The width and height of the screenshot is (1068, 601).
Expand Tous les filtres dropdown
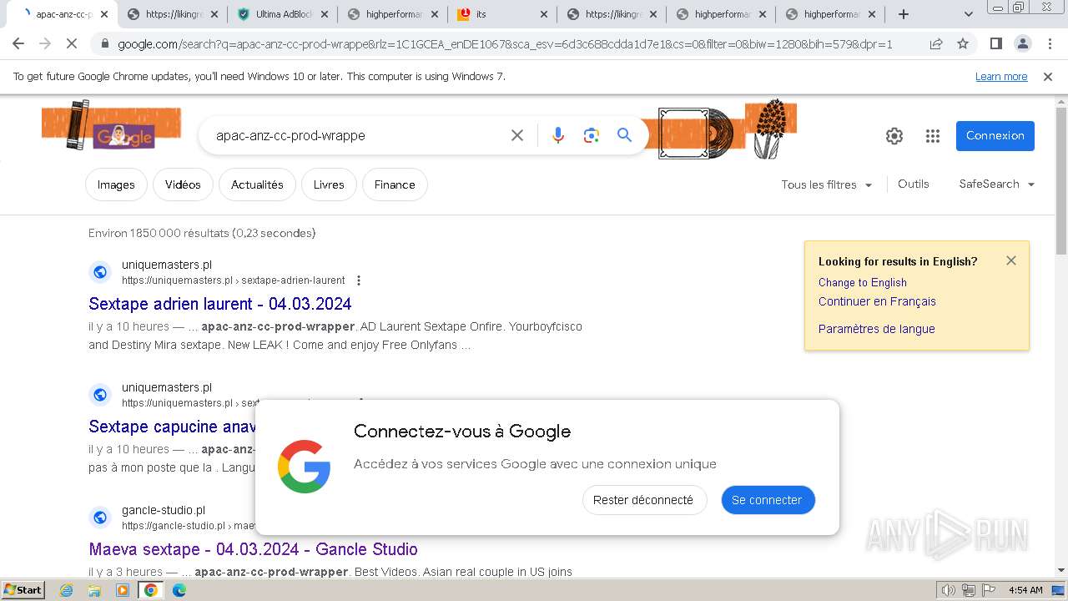pyautogui.click(x=827, y=184)
